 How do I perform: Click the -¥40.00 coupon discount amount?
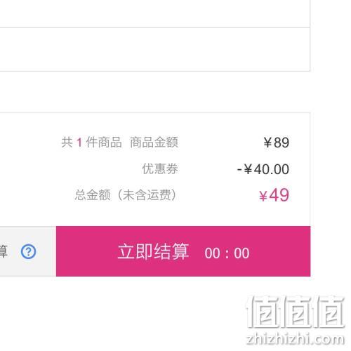coord(263,169)
